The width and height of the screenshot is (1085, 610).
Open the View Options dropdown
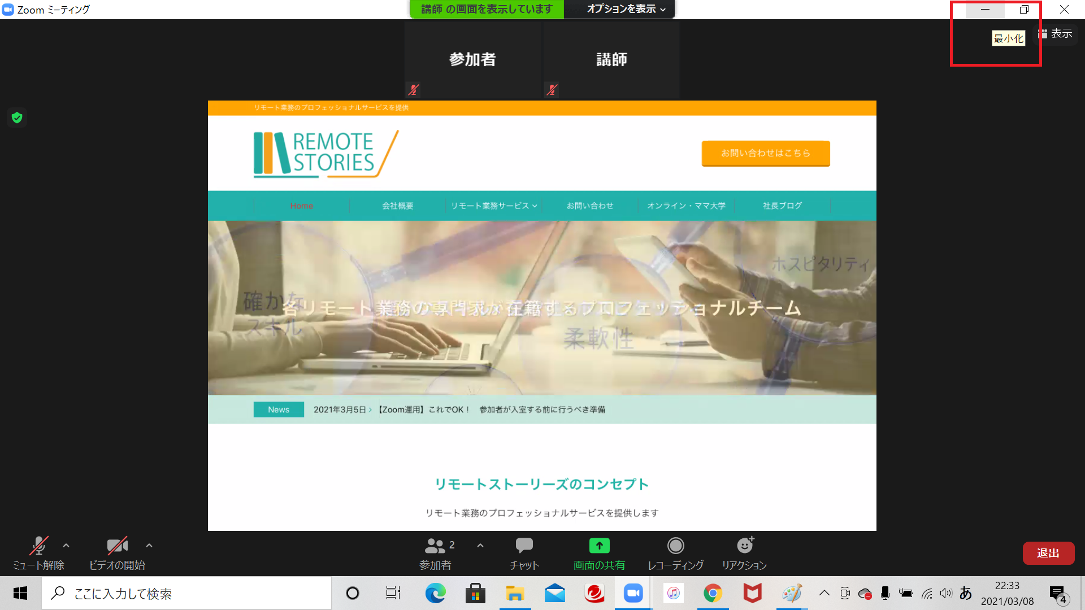[626, 9]
